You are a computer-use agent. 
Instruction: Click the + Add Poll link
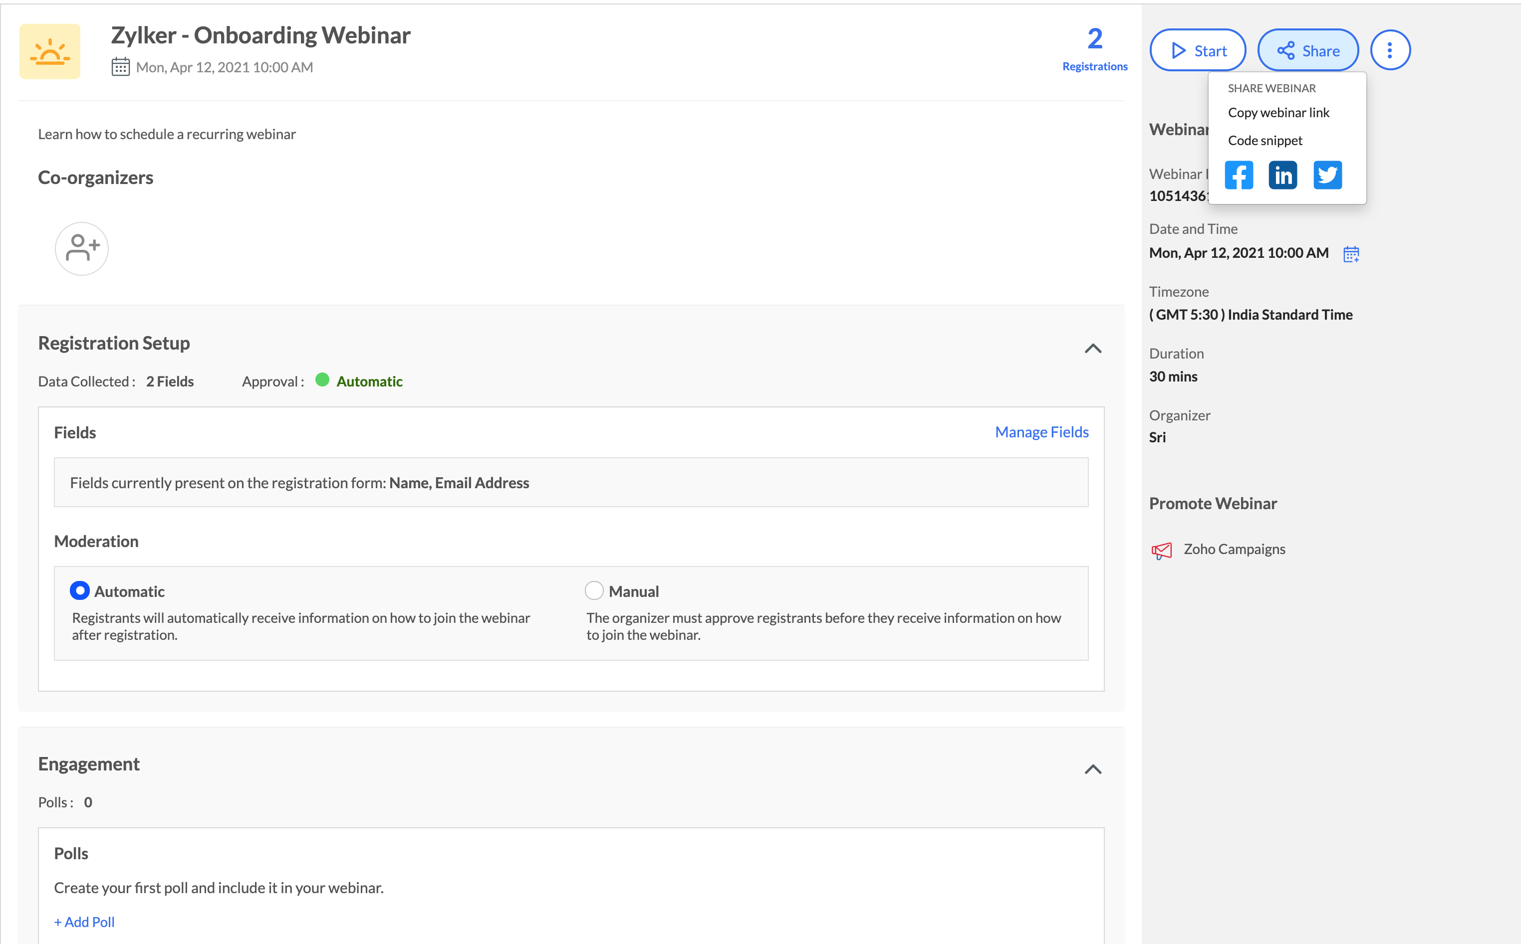click(x=84, y=922)
